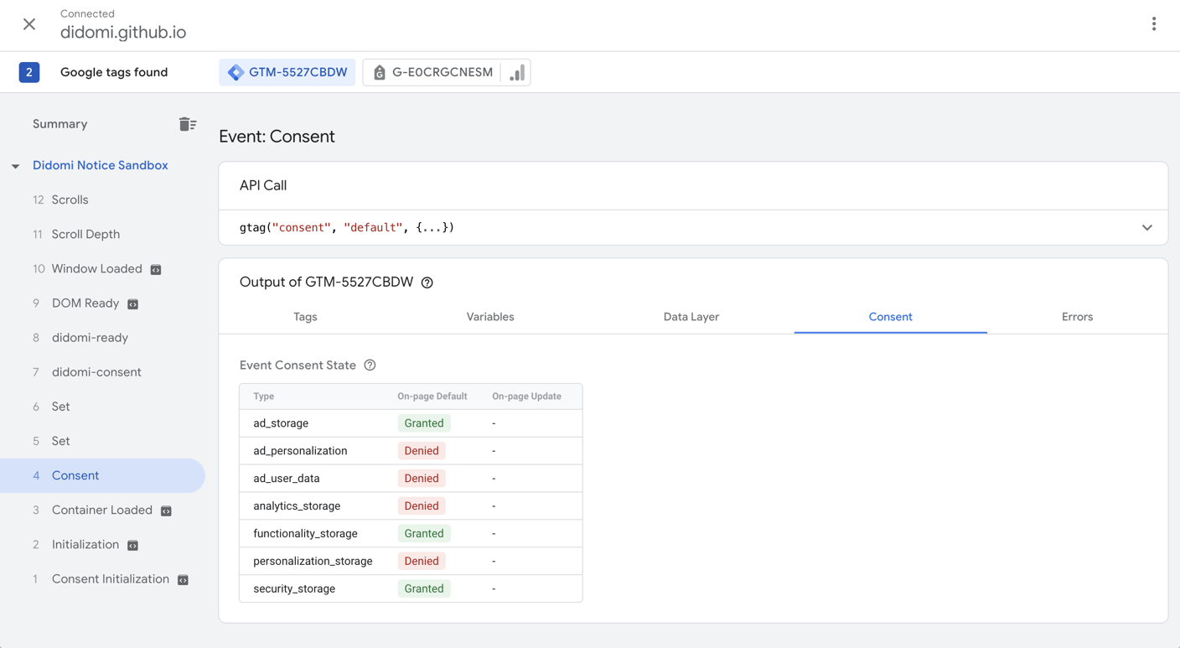Click the analytics bars icon beside G-E0CRGCNESM
Viewport: 1180px width, 648px height.
click(516, 72)
